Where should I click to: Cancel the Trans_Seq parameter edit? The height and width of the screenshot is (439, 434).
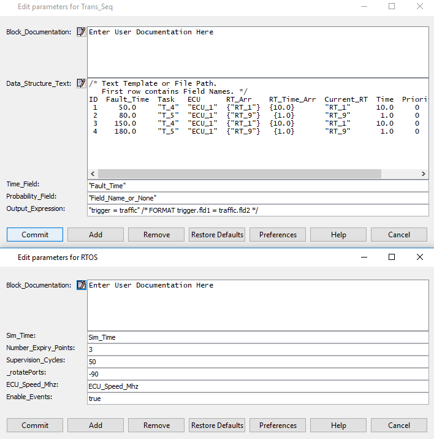(x=399, y=235)
